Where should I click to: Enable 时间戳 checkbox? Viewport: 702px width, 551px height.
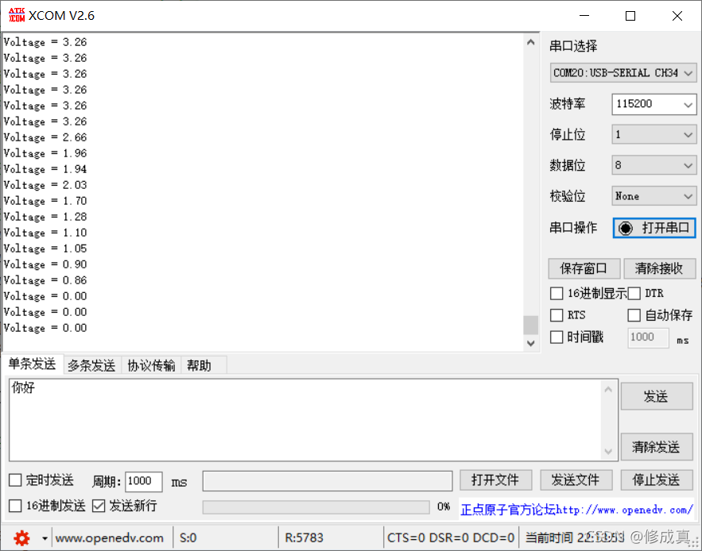[557, 337]
